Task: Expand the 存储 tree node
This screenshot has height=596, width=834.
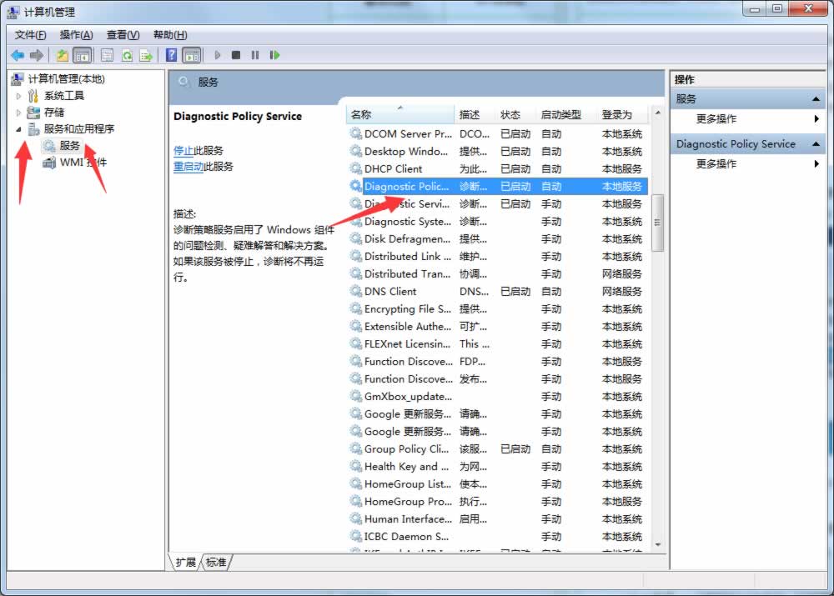Action: coord(18,112)
